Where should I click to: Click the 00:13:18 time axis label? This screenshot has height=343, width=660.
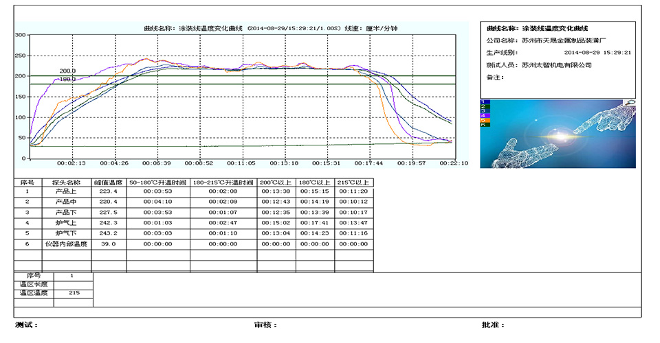click(x=284, y=163)
